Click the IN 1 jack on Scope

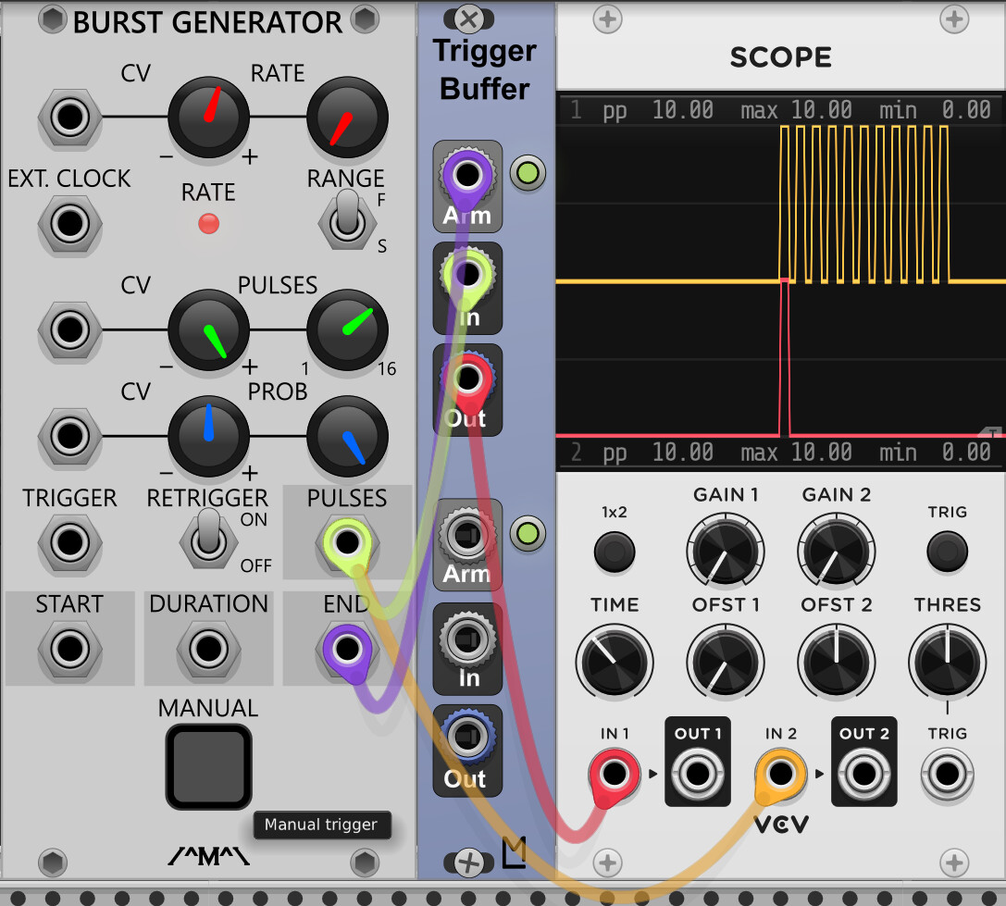coord(614,774)
